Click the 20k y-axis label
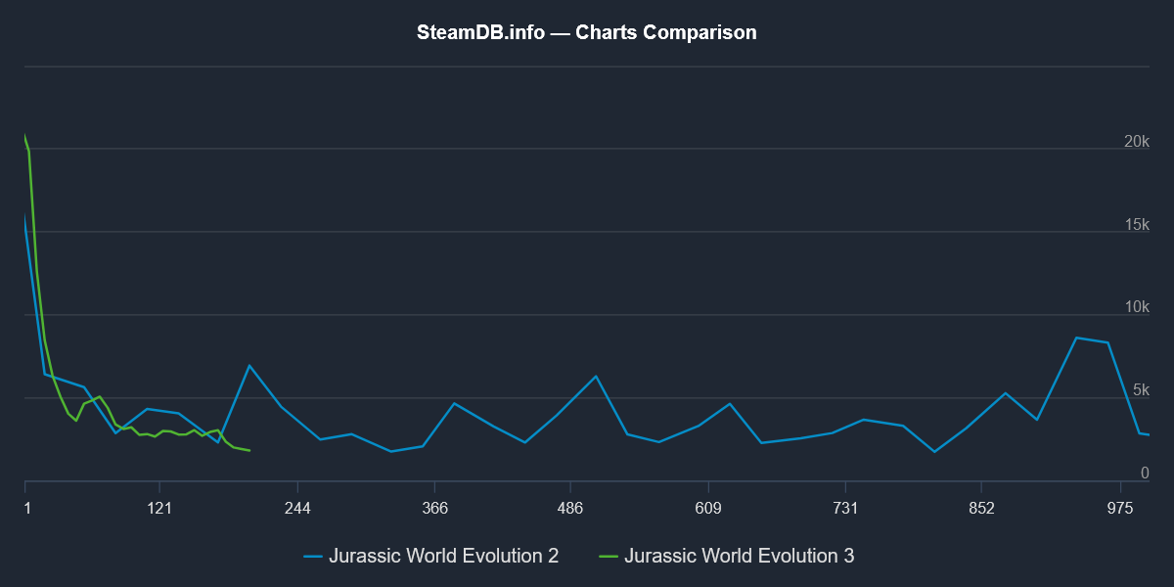The width and height of the screenshot is (1174, 587). point(1137,142)
